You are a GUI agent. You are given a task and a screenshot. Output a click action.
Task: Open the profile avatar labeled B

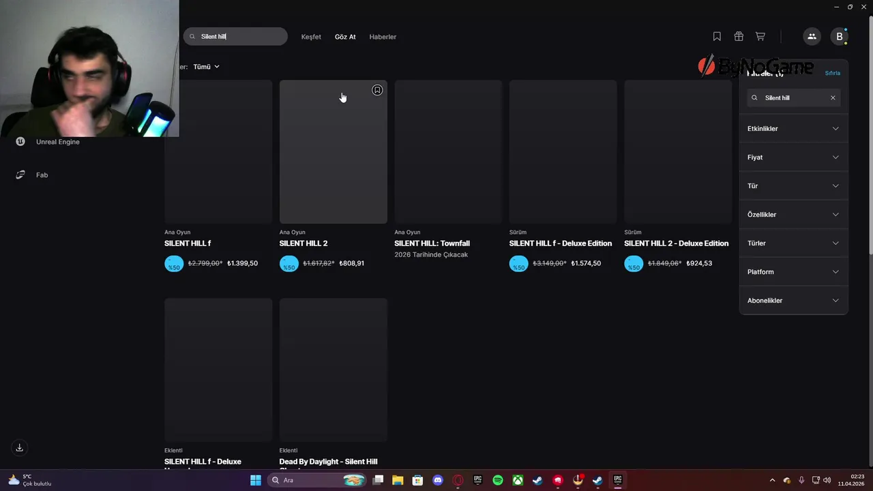coord(840,37)
